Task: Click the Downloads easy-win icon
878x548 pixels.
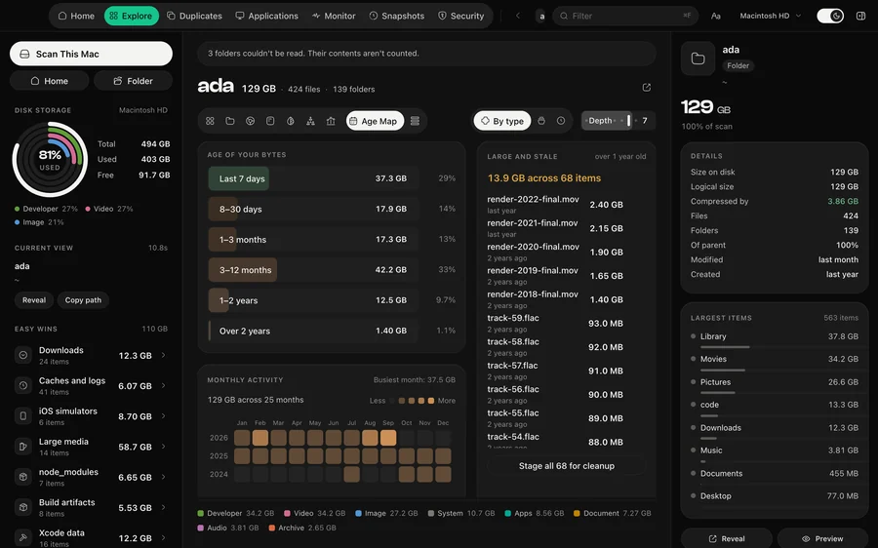Action: coord(23,355)
